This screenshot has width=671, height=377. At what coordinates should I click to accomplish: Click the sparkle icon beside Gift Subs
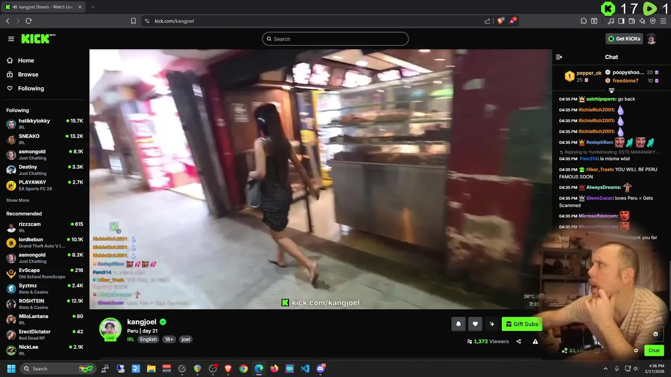click(x=492, y=324)
